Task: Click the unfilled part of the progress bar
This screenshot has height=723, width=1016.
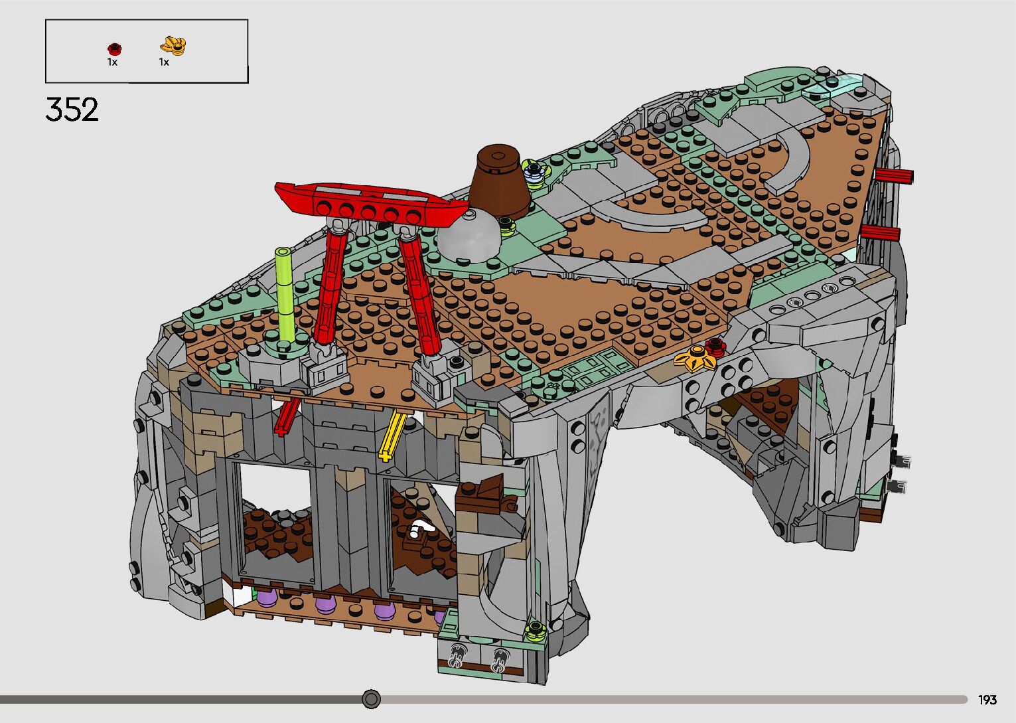Action: click(664, 699)
